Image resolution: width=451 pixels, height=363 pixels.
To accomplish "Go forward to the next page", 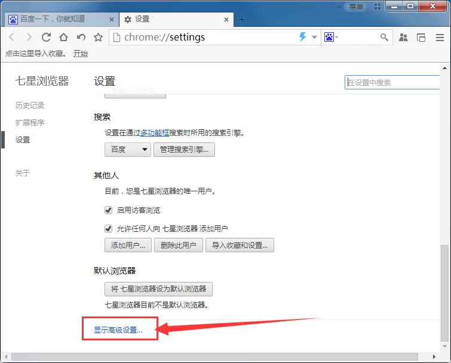I will point(29,37).
